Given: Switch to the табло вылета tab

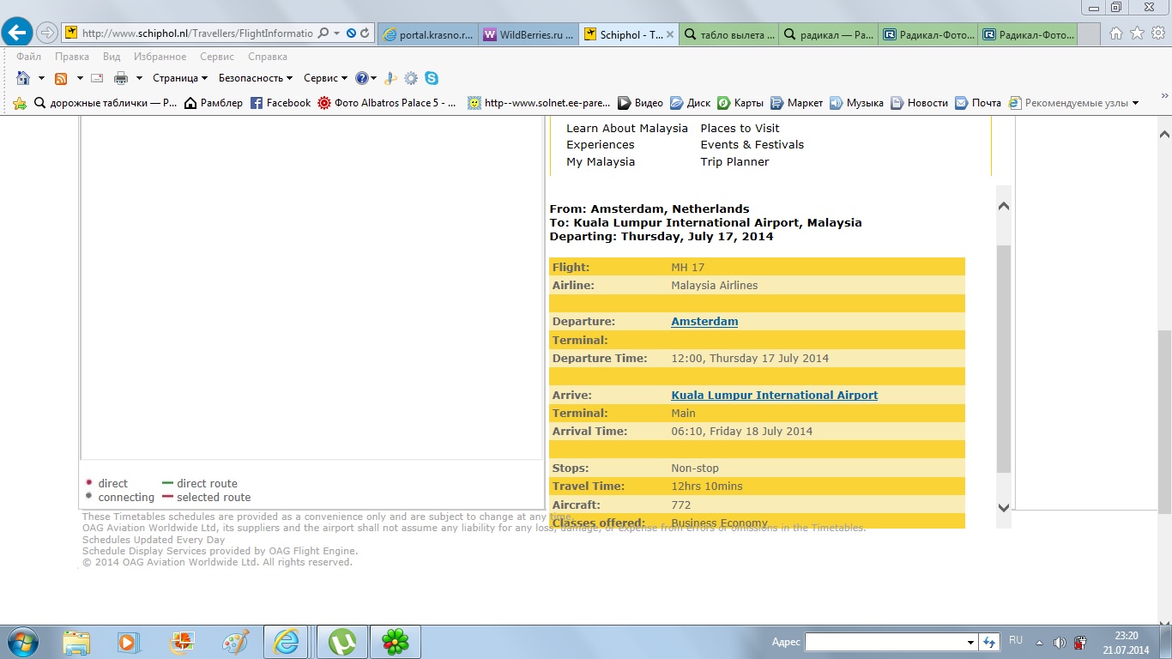Looking at the screenshot, I should point(728,34).
